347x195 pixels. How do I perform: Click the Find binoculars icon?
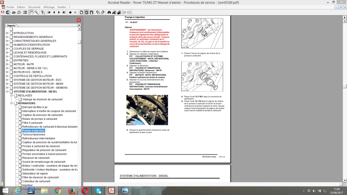109,13
